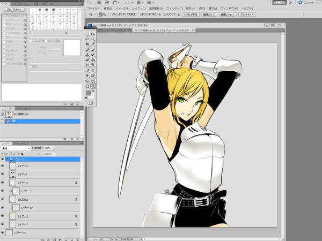
Task: Select the Lasso tool
Action: (87, 39)
